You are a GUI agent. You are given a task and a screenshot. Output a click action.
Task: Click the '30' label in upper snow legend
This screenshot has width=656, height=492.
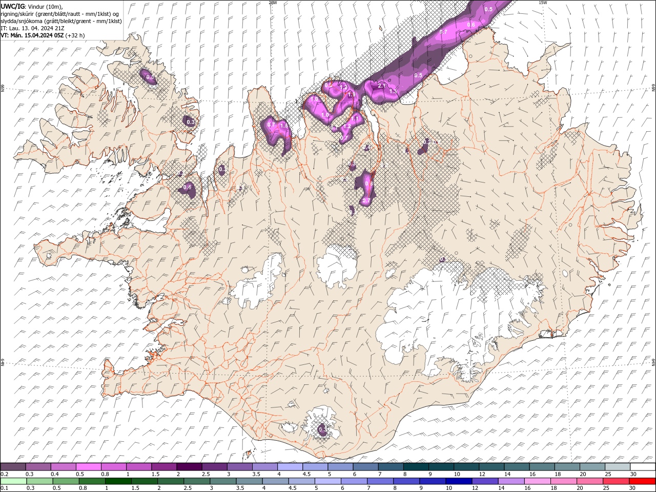633,475
